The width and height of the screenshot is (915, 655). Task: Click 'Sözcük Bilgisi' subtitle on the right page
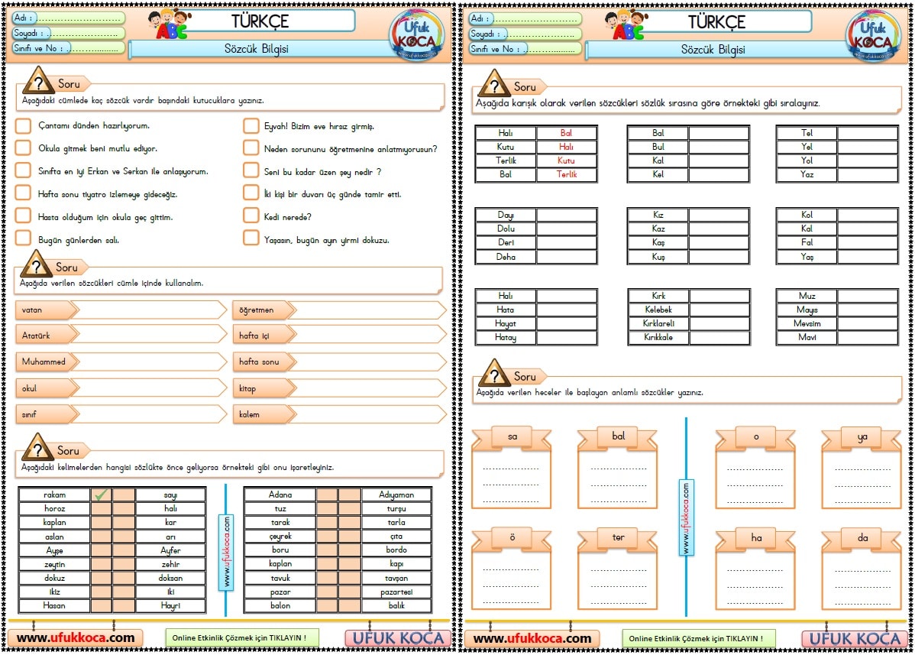coord(713,50)
